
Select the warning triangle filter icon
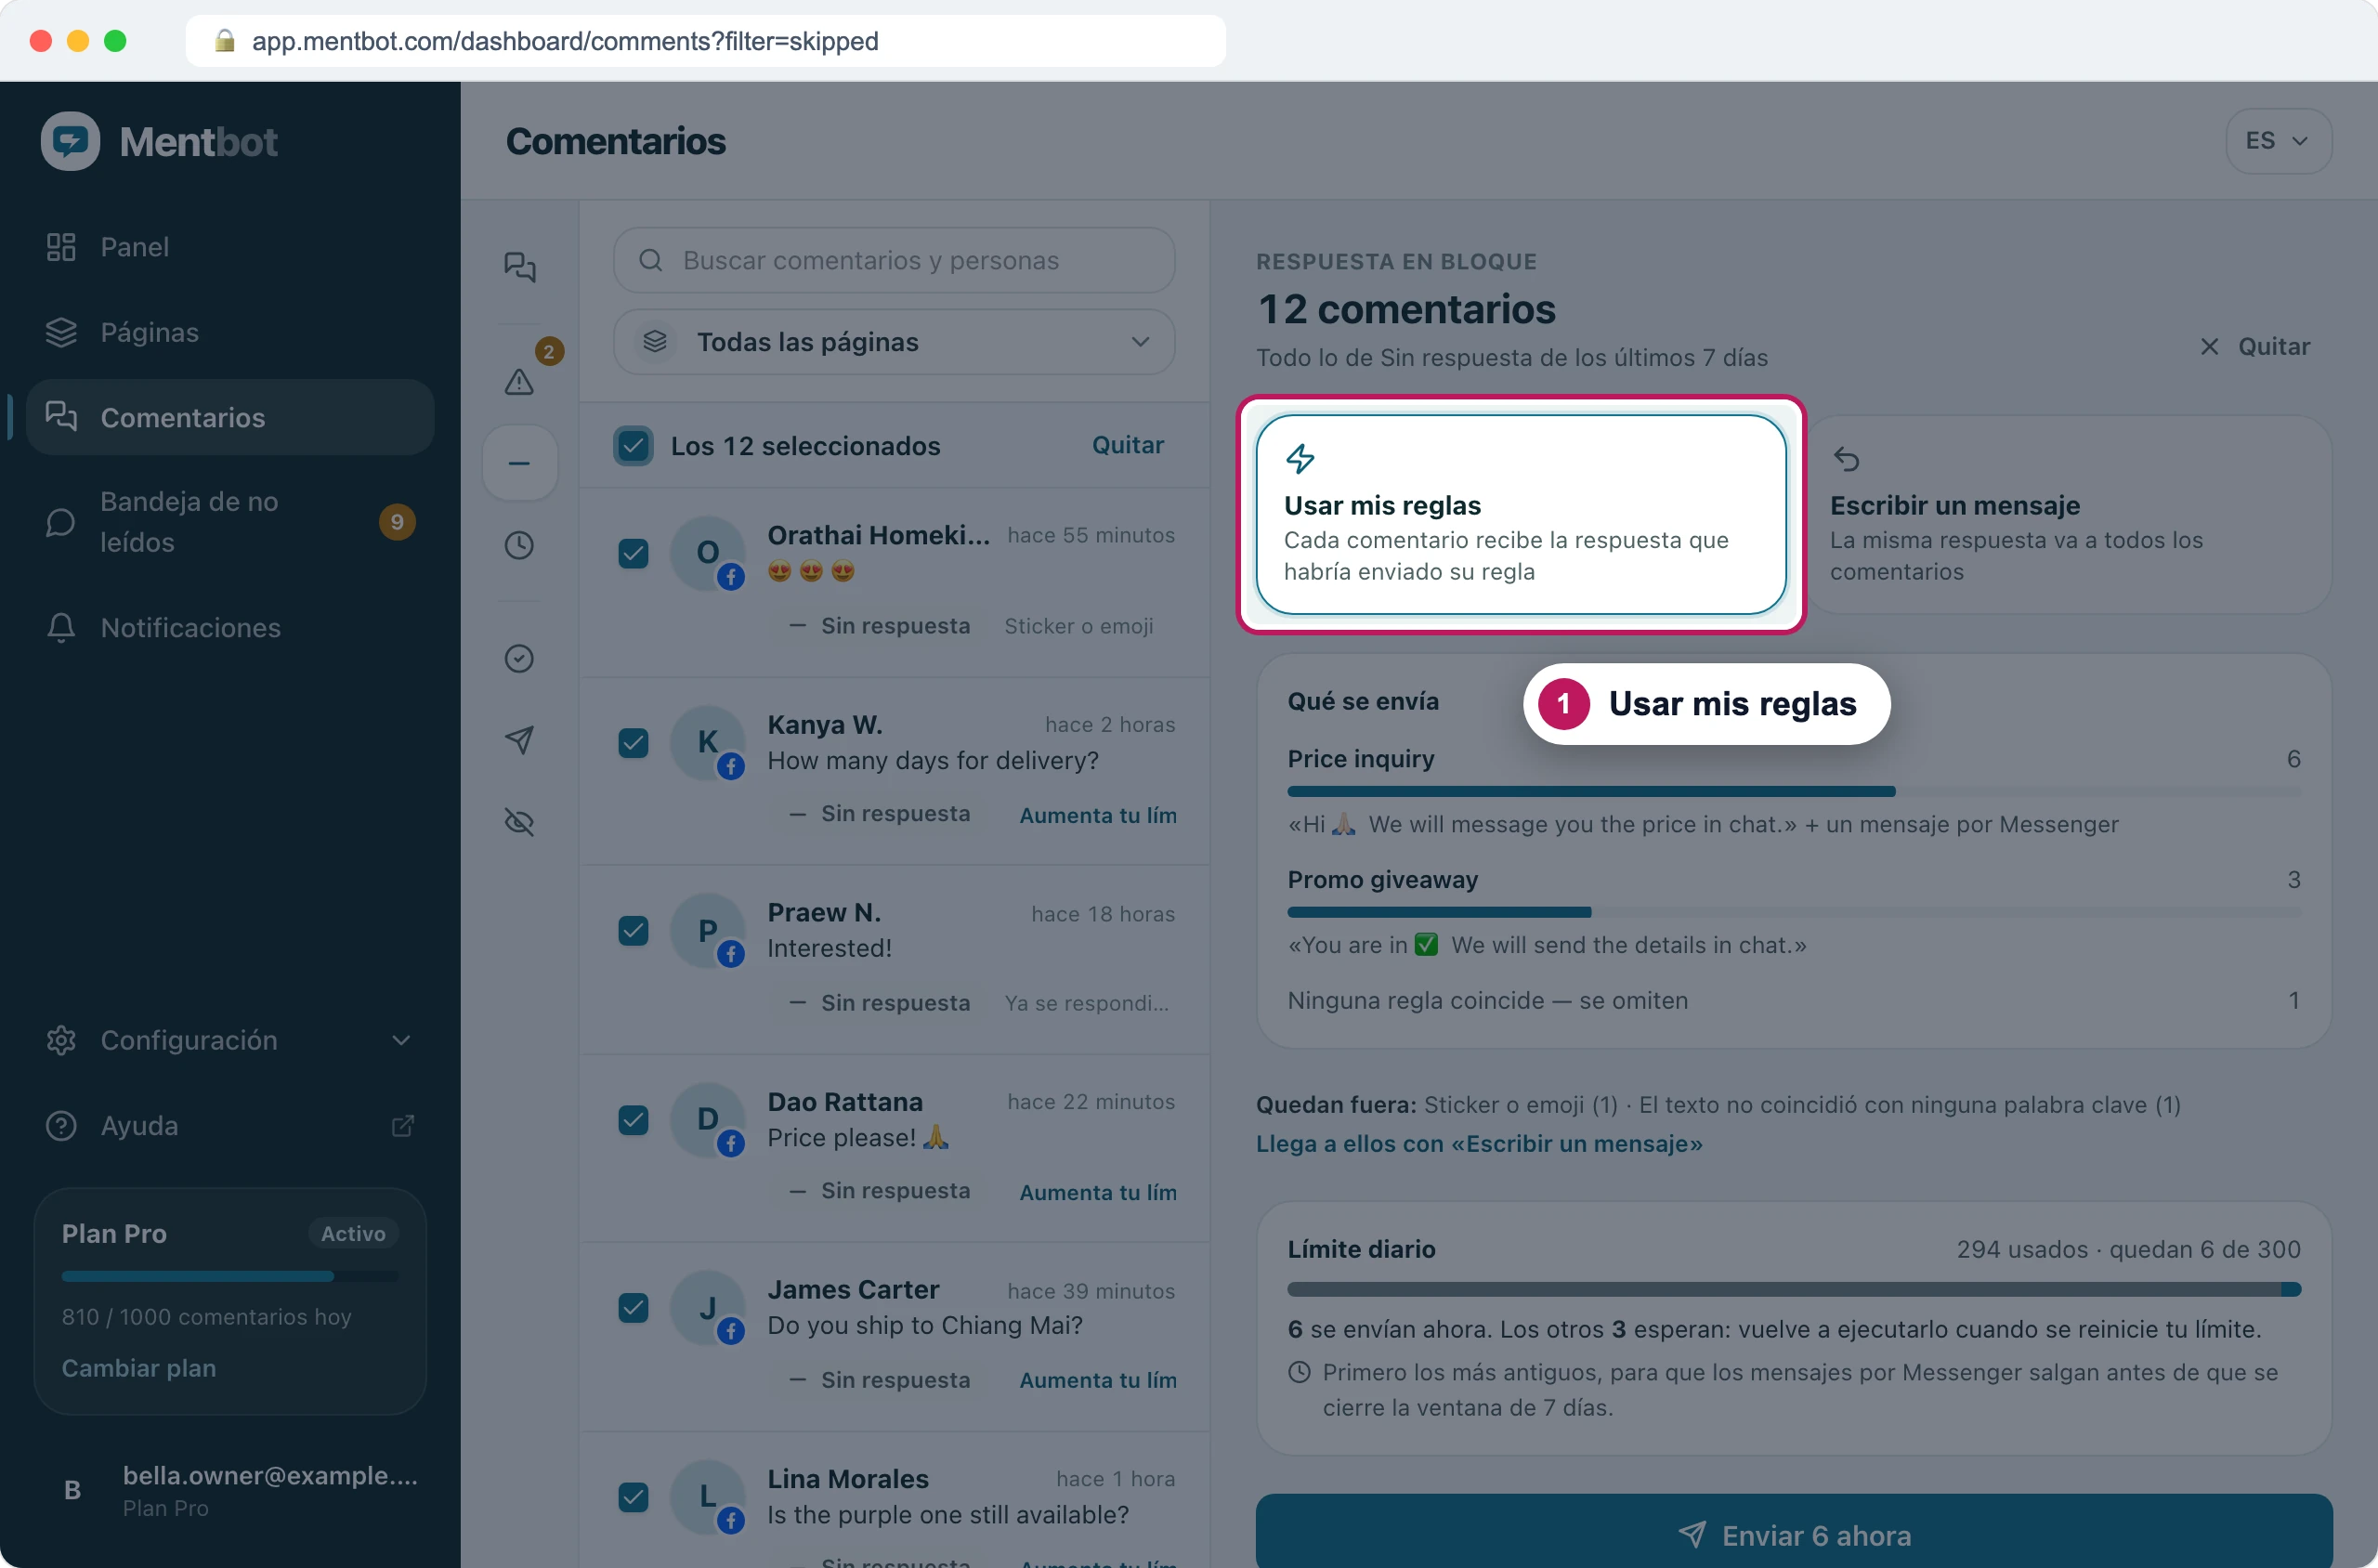519,381
